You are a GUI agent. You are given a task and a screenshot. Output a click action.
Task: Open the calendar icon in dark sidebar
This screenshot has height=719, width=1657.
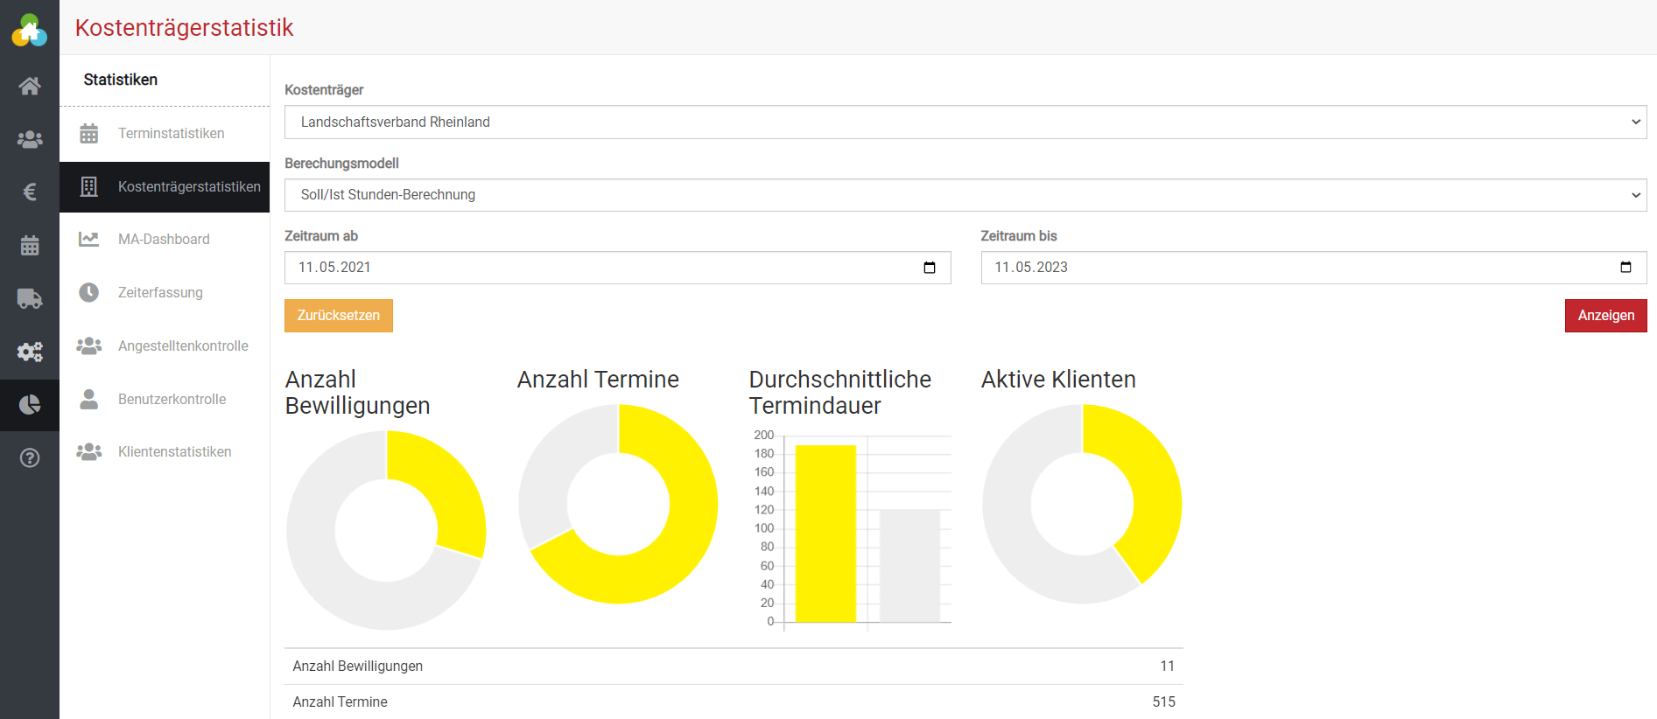point(30,246)
